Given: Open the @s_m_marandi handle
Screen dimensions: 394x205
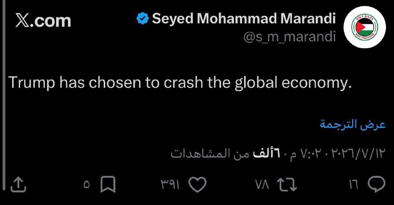Looking at the screenshot, I should click(x=290, y=37).
